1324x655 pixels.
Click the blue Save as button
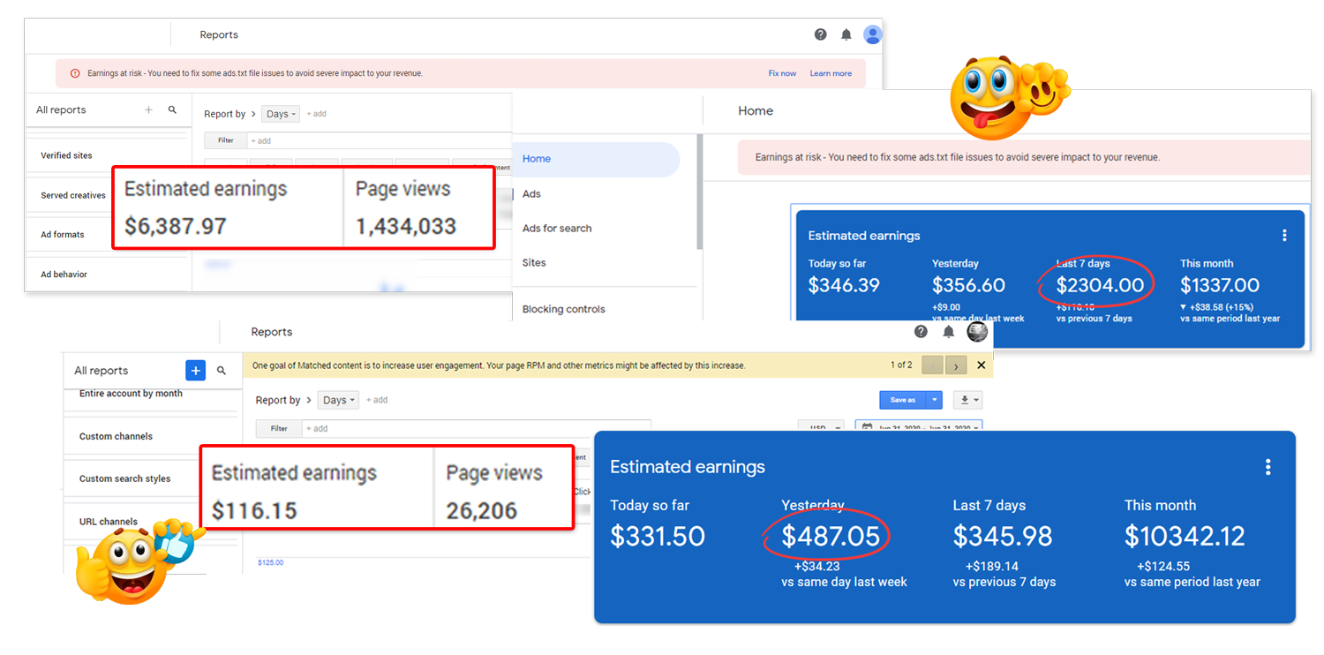pos(902,400)
